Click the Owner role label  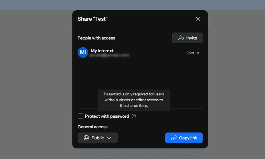pyautogui.click(x=193, y=52)
